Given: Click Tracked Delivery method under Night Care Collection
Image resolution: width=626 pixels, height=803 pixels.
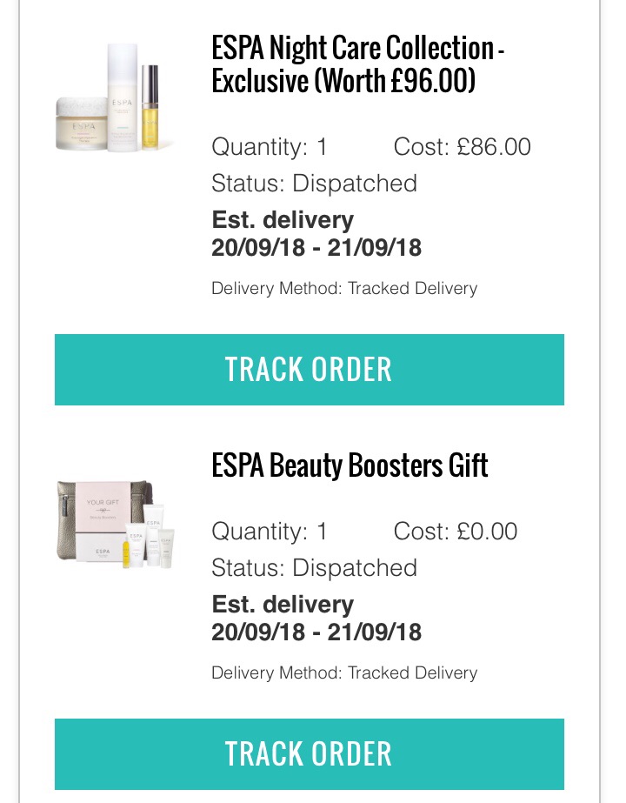Looking at the screenshot, I should pos(413,288).
